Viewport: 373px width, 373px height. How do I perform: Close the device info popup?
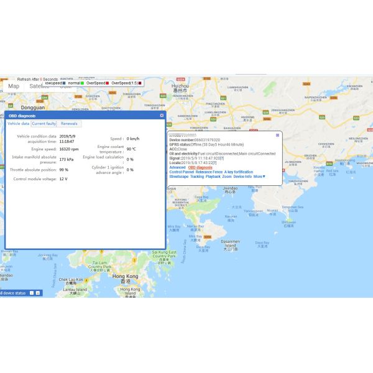277,135
